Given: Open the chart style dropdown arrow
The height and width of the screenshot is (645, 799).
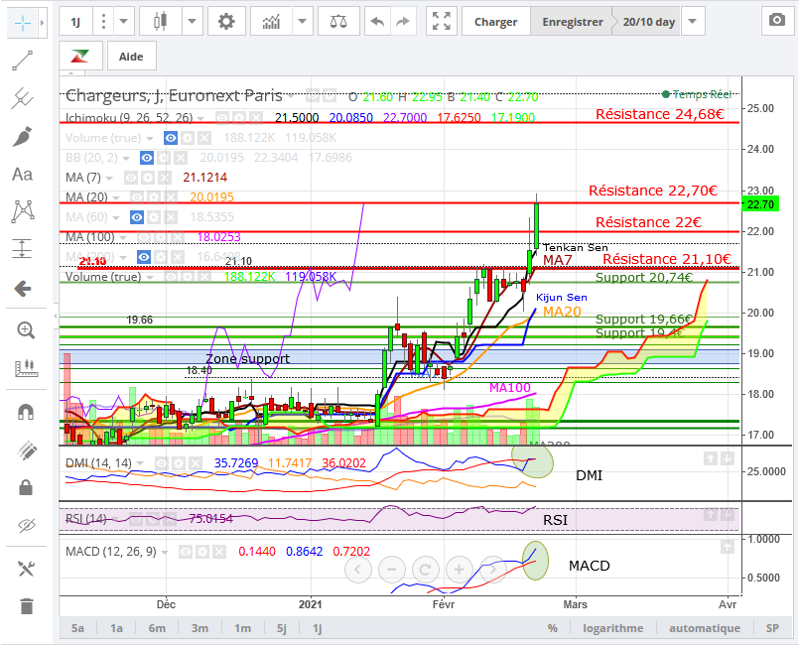Looking at the screenshot, I should click(193, 22).
